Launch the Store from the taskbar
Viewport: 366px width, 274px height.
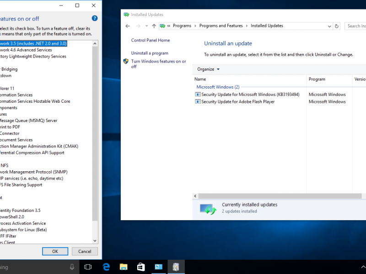coord(141,267)
